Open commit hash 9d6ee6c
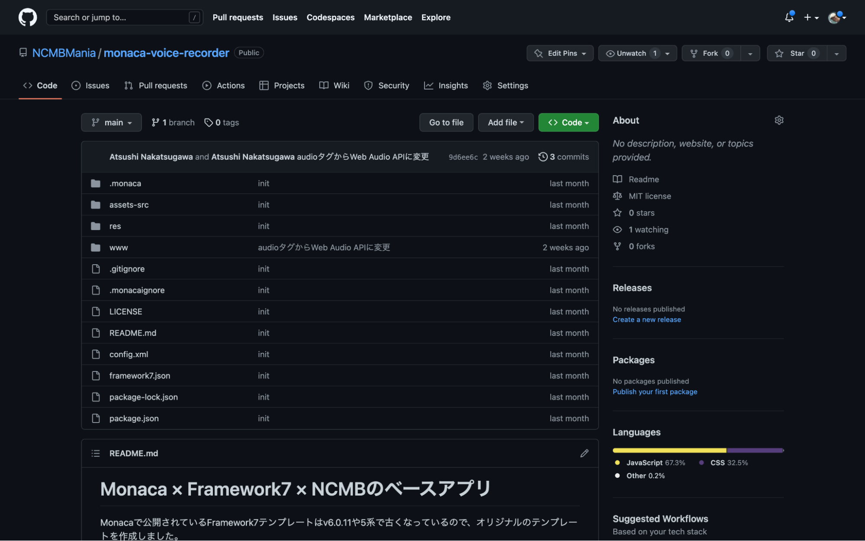Screen dimensions: 865x541 tap(463, 157)
